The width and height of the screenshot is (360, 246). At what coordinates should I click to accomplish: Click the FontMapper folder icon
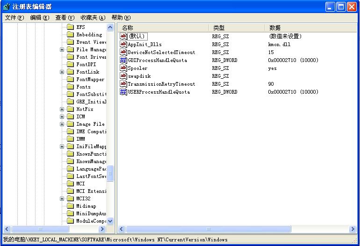click(70, 79)
